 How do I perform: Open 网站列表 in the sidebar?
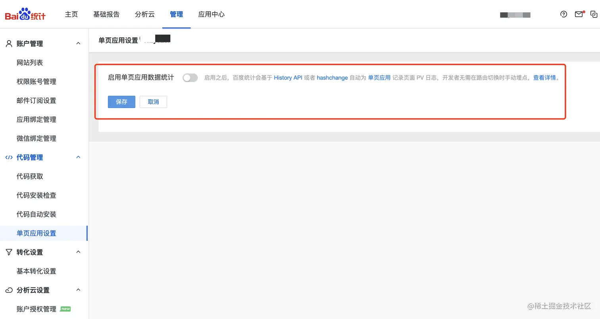30,63
